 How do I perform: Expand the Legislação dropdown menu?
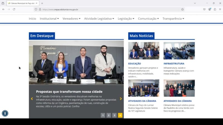[126, 19]
